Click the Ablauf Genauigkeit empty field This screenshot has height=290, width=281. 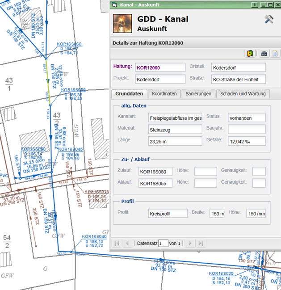pyautogui.click(x=259, y=183)
